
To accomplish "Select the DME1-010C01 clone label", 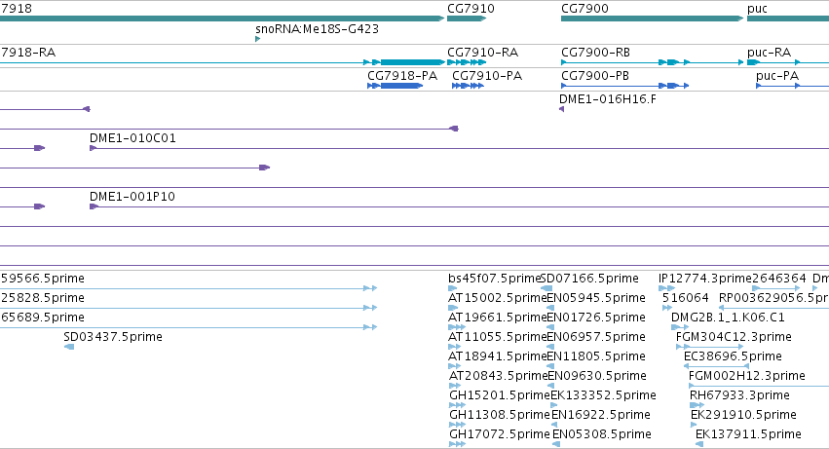I will point(132,138).
